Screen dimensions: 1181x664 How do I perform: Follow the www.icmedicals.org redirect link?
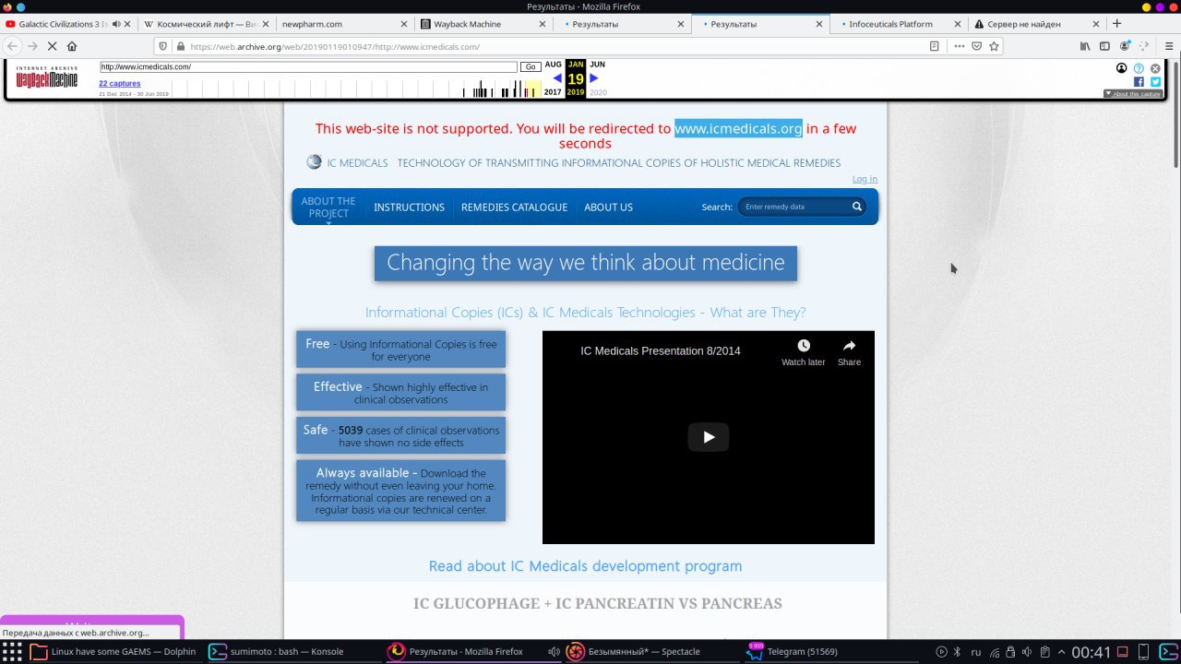point(738,128)
